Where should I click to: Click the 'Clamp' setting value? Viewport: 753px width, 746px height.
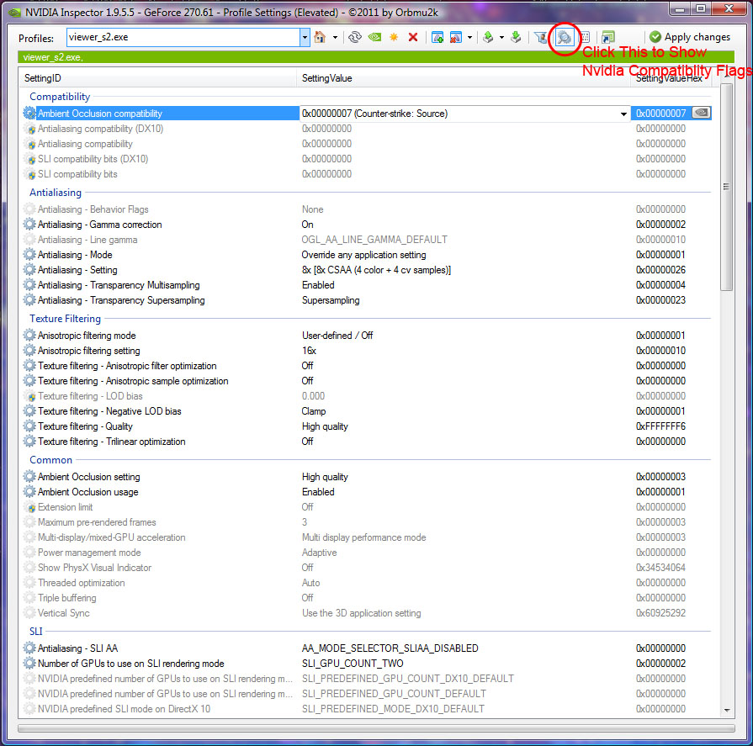point(314,411)
